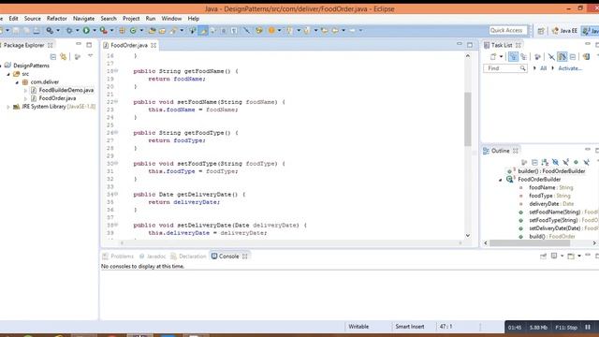This screenshot has width=599, height=337.
Task: Expand the JRE System Library node
Action: (x=8, y=107)
